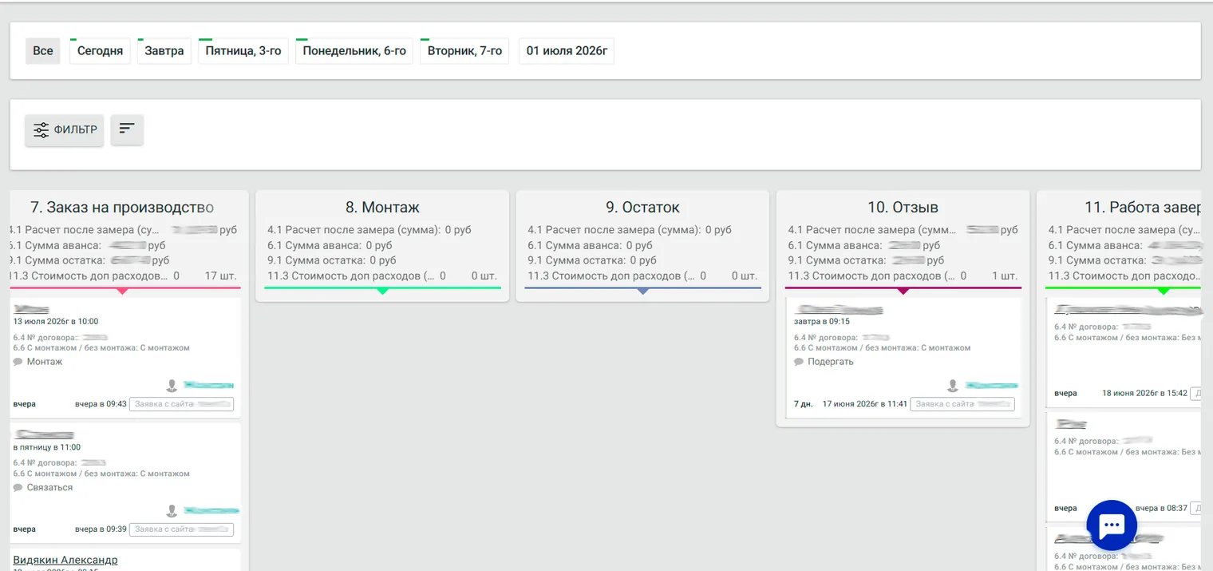Click the 17 шт. count in column 7
Screen dimensions: 1213x571
(x=221, y=276)
